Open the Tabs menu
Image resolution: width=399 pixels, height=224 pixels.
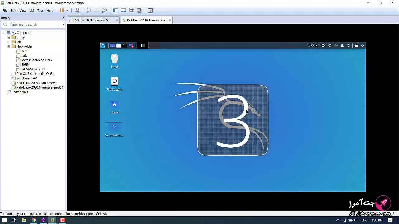click(41, 11)
